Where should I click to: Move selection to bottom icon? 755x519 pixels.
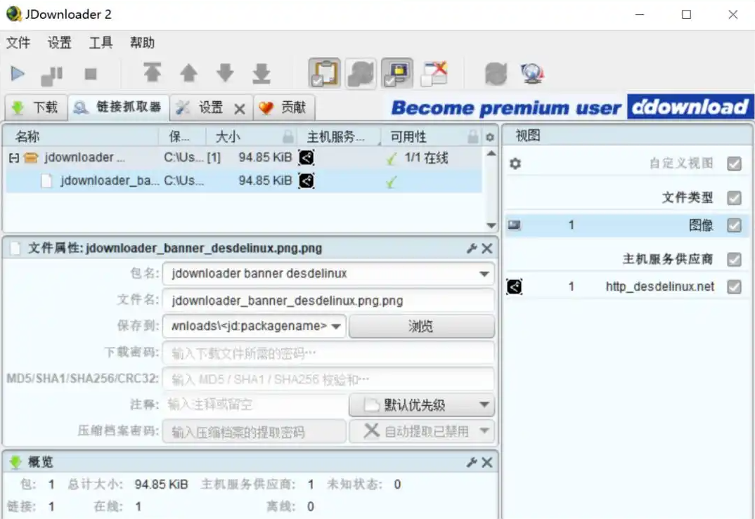262,73
